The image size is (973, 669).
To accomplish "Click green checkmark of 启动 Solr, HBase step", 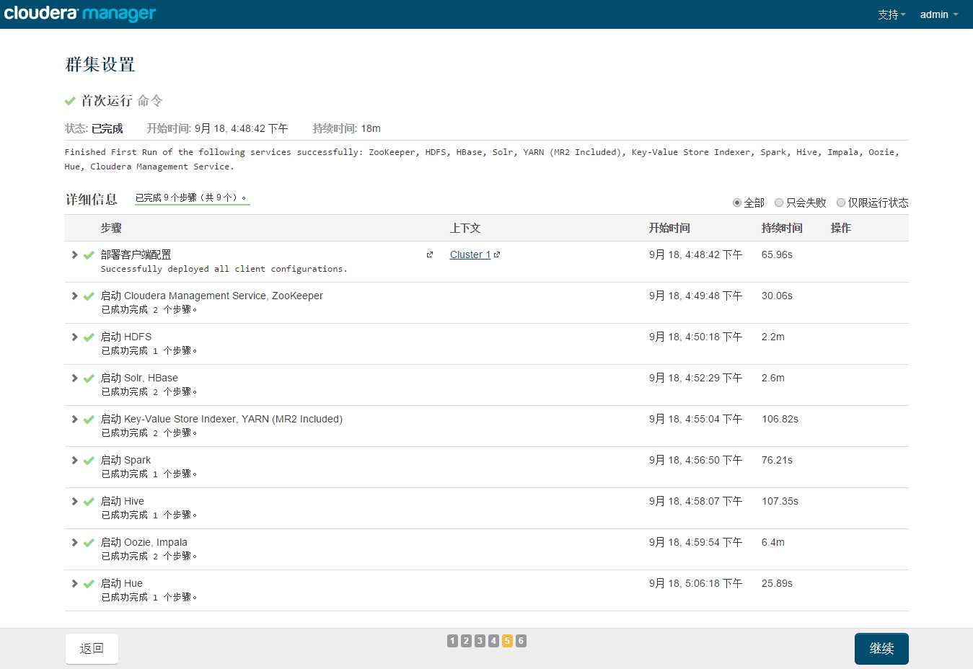I will (x=89, y=378).
